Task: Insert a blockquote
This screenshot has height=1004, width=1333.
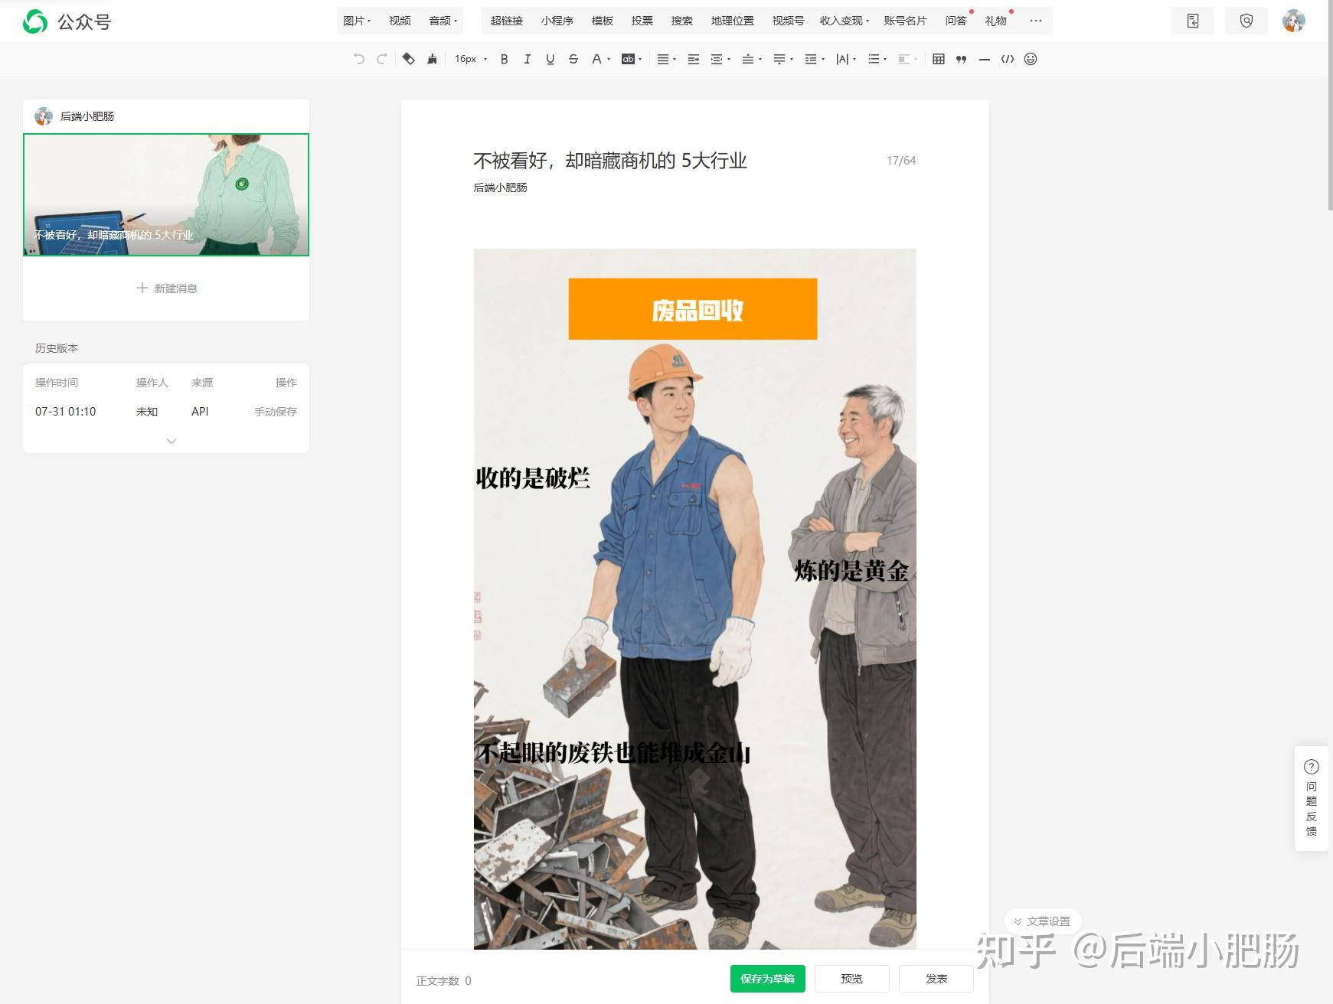Action: [x=962, y=59]
